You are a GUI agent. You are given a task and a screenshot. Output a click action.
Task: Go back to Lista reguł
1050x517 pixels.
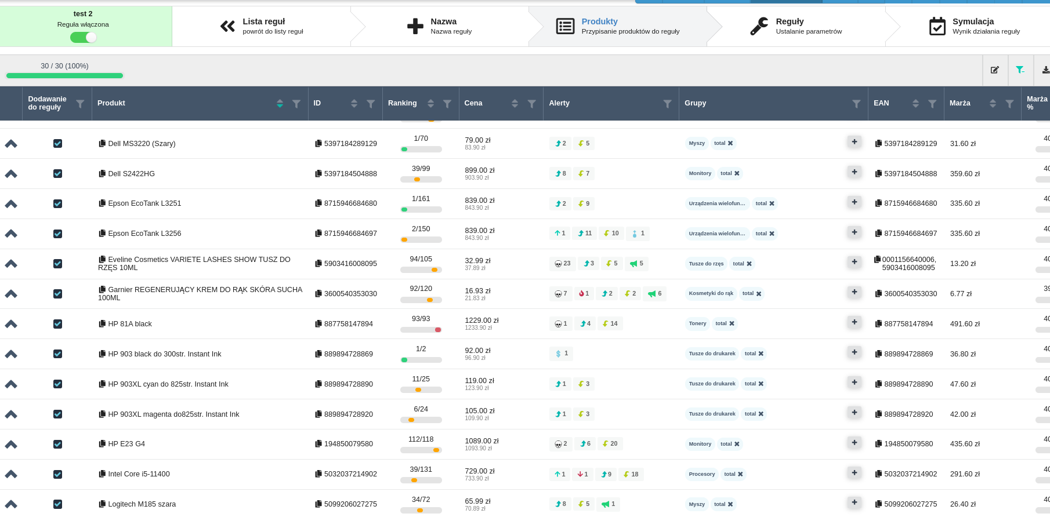[x=262, y=26]
